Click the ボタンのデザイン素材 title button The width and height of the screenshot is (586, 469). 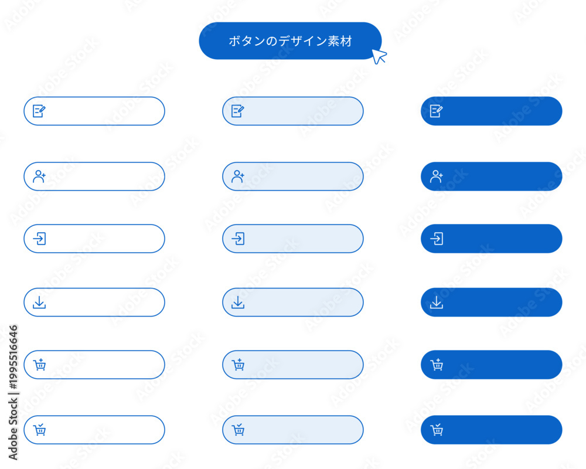coord(290,41)
